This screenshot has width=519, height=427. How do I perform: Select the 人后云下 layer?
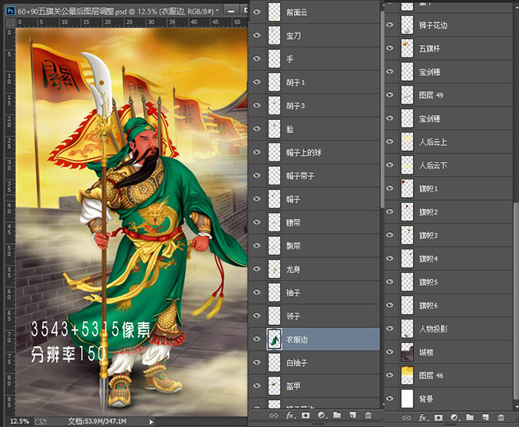coord(449,165)
